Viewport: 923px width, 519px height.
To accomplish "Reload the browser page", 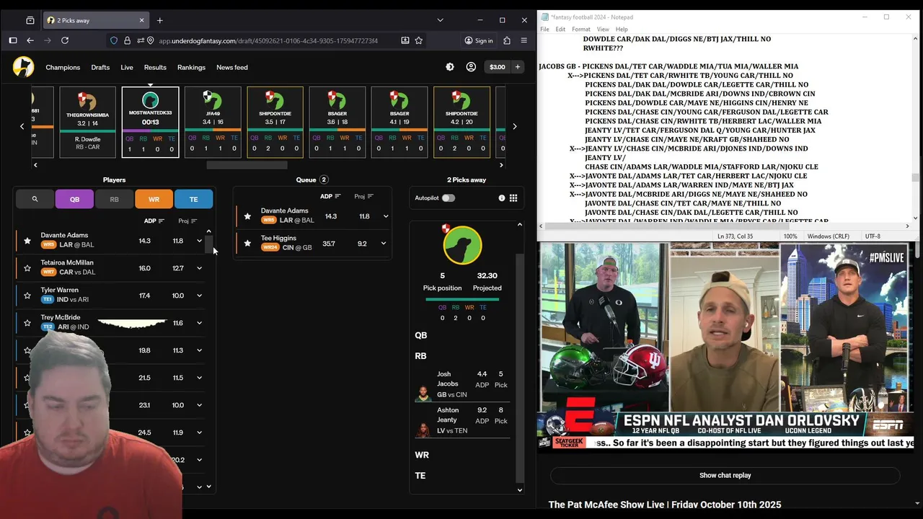I will coord(66,40).
